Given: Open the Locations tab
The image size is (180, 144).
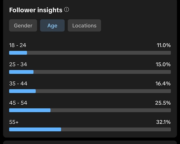Looking at the screenshot, I should (84, 26).
